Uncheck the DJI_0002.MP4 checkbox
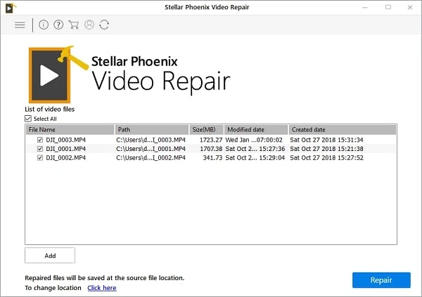This screenshot has width=422, height=297. coord(40,157)
